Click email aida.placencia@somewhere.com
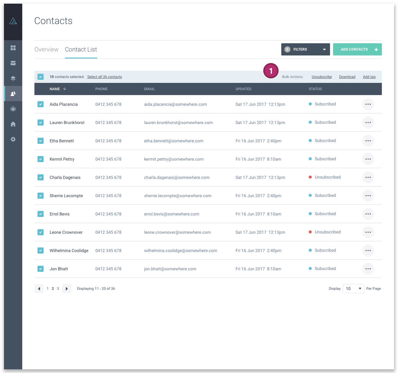This screenshot has height=373, width=398. pyautogui.click(x=176, y=104)
